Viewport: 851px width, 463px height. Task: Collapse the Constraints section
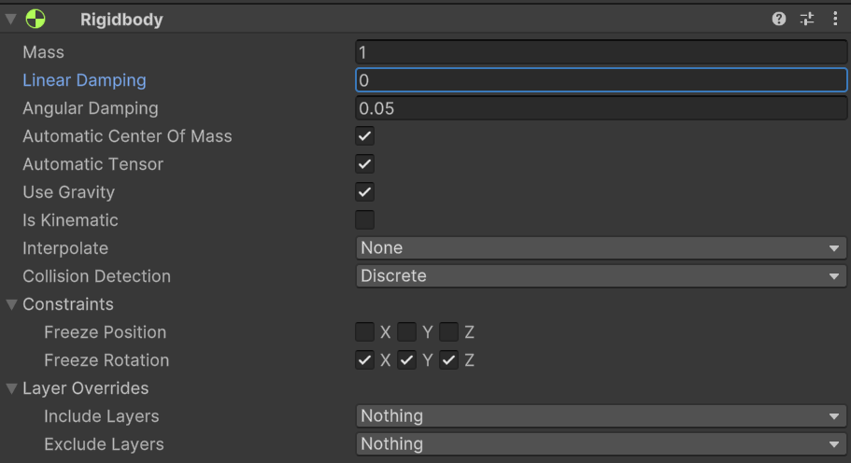(x=11, y=304)
